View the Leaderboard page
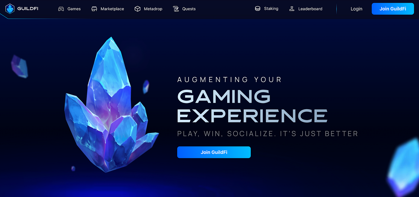 pos(306,9)
